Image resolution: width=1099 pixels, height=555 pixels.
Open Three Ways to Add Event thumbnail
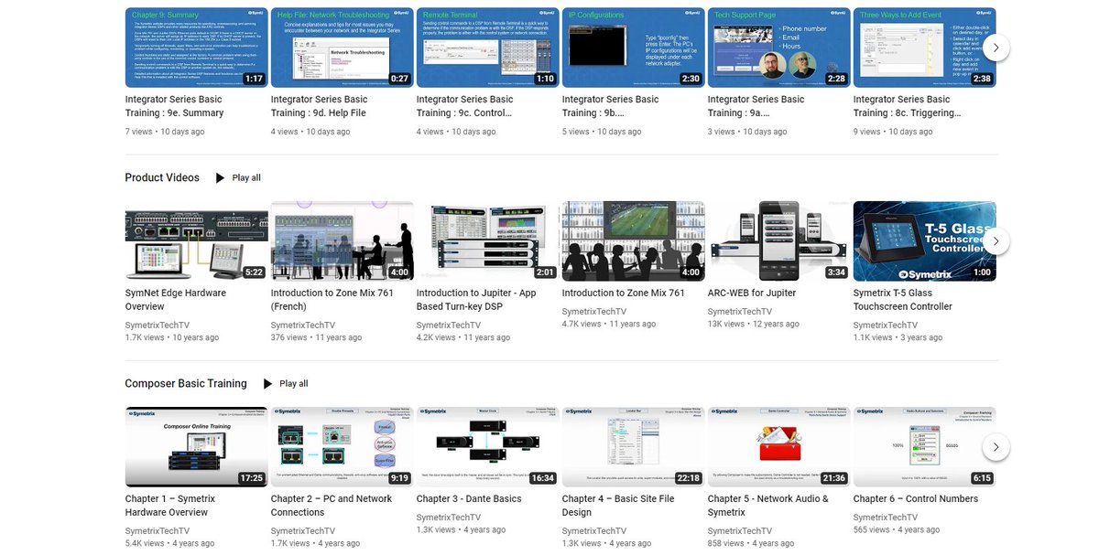(x=925, y=48)
